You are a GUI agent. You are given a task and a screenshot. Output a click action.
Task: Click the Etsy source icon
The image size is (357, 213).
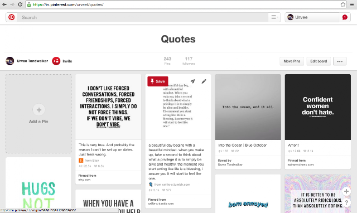pos(81,161)
